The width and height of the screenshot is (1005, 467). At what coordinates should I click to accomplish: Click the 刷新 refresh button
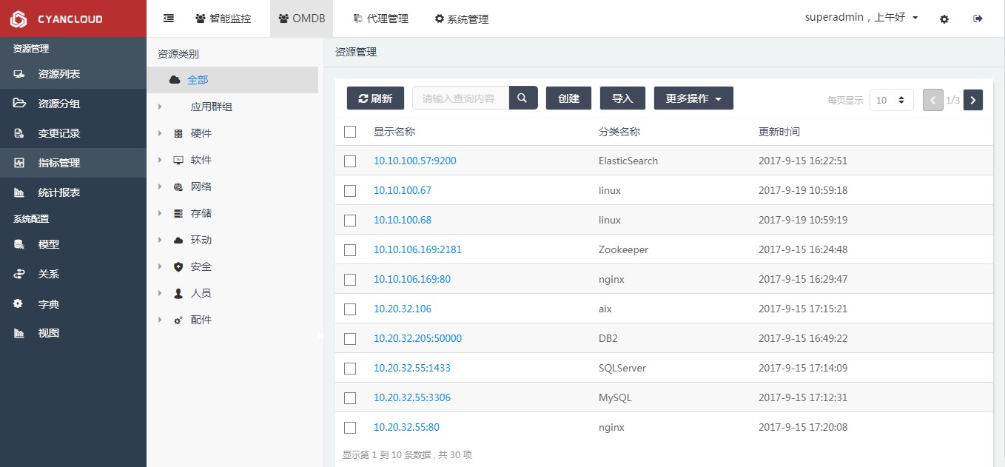click(x=375, y=98)
